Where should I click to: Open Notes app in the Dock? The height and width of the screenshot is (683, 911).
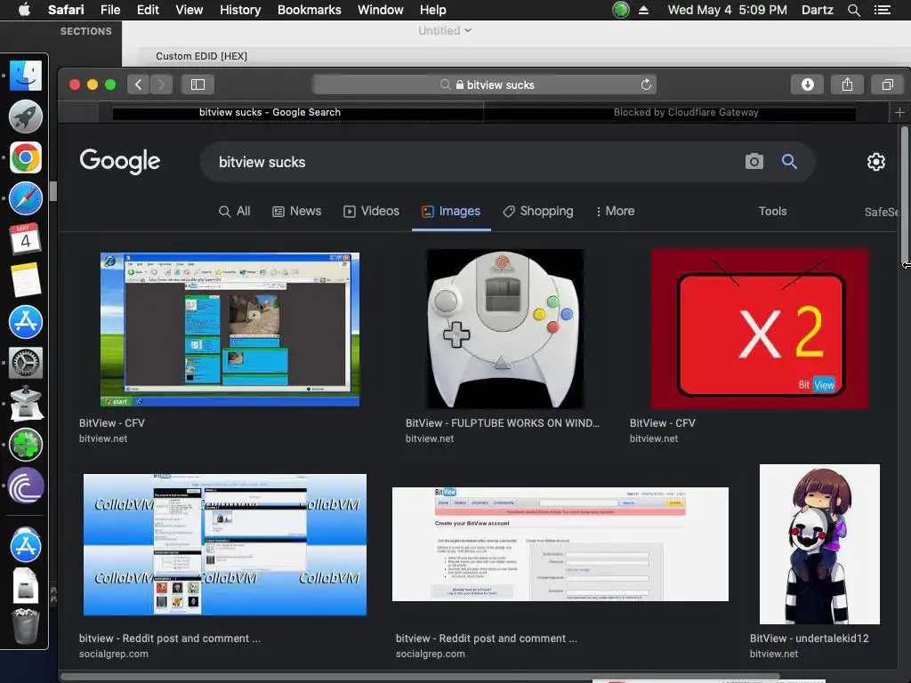[26, 280]
